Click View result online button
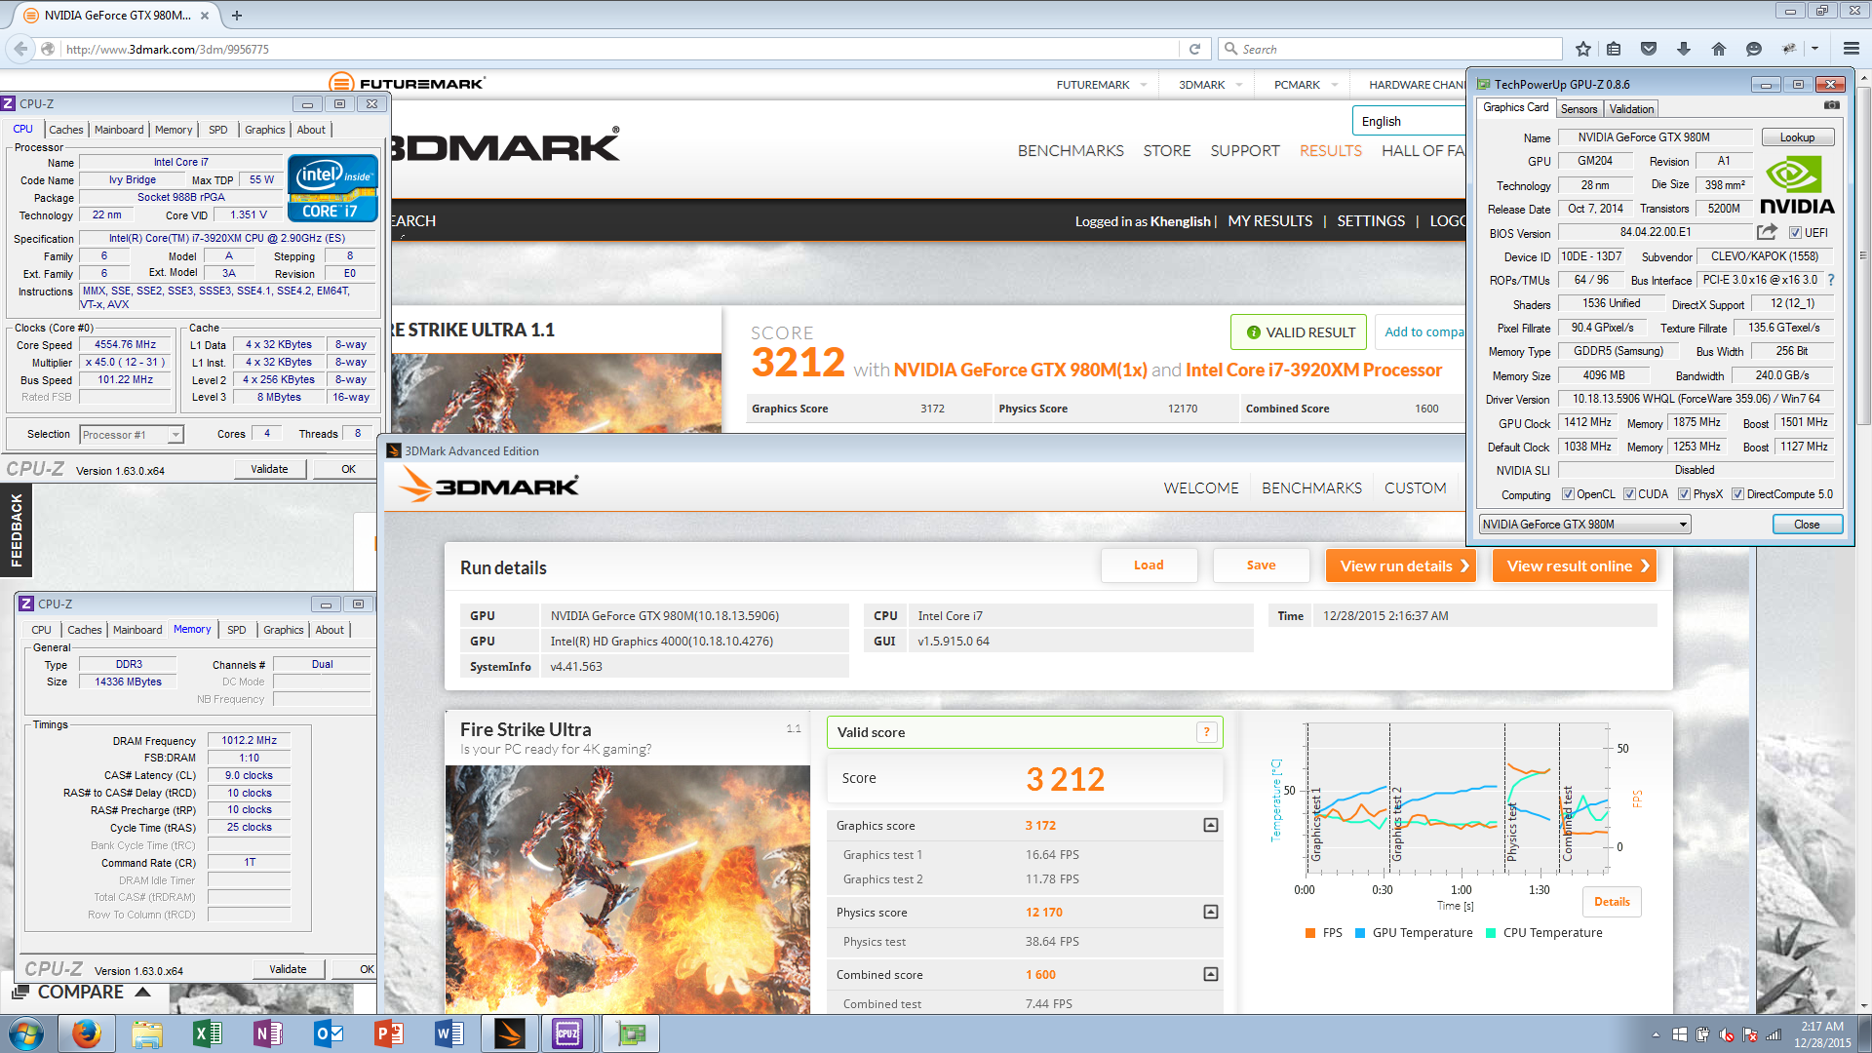The image size is (1872, 1053). click(x=1575, y=565)
